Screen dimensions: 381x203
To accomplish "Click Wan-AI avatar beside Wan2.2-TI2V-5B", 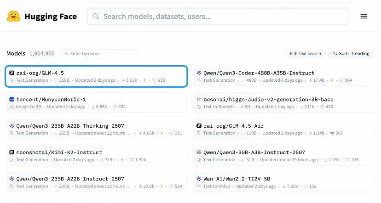I will coord(199,179).
